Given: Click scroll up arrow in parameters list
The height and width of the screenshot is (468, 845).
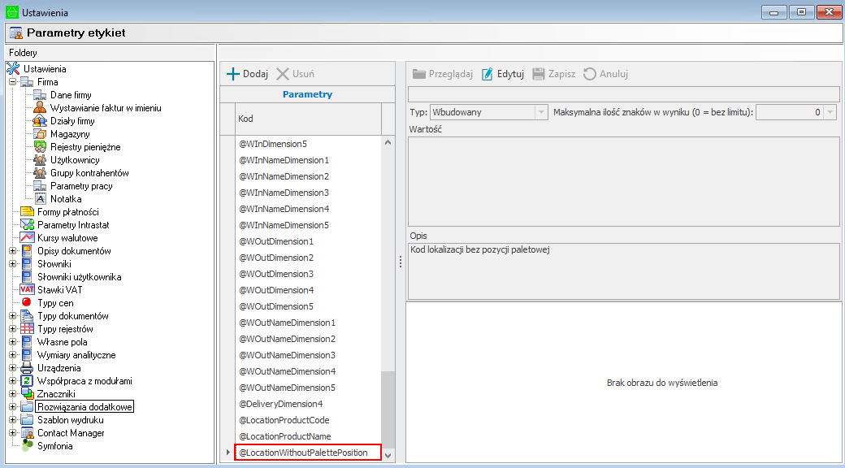Looking at the screenshot, I should point(388,143).
